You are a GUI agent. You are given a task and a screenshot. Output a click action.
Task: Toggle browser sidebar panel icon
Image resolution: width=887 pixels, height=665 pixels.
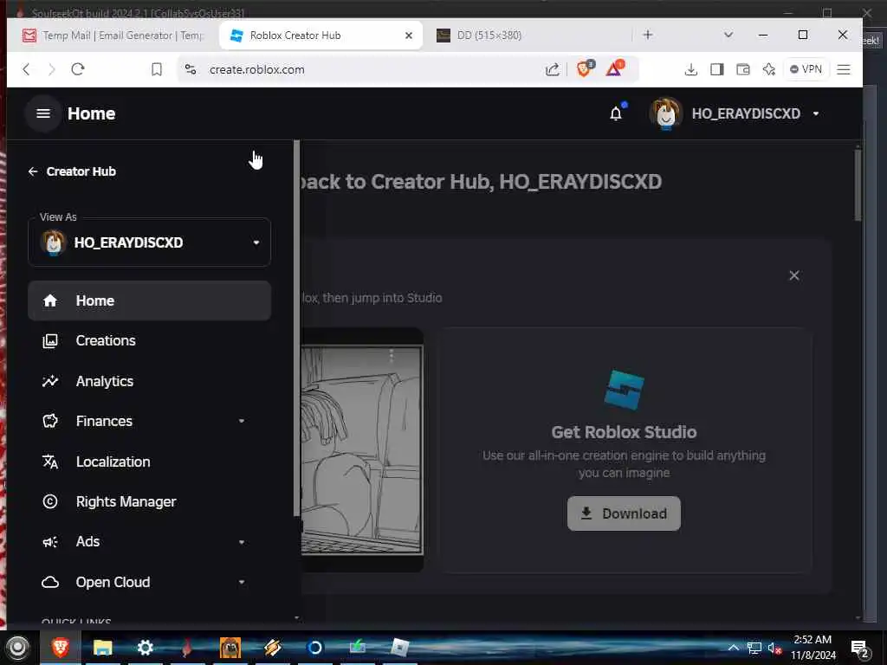pyautogui.click(x=716, y=69)
